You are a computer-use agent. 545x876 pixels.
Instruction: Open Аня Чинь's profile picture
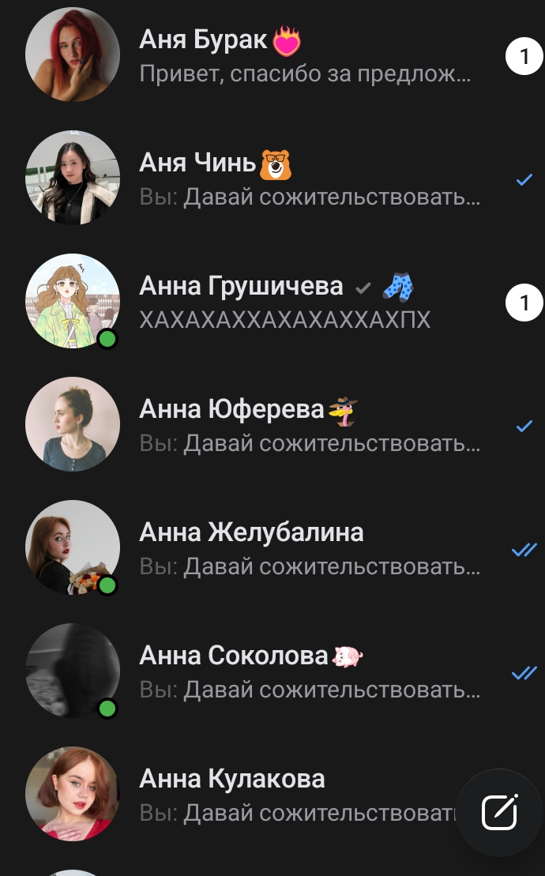click(73, 178)
